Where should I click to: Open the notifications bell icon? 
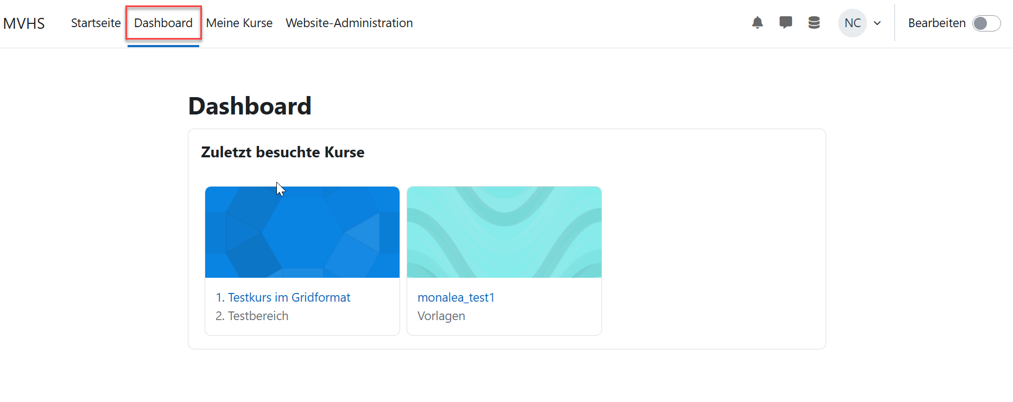click(757, 23)
